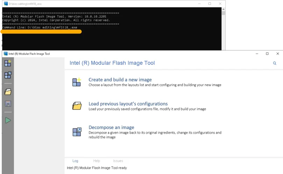Click the green Build play icon in the sidebar
The width and height of the screenshot is (283, 174).
coord(8,120)
